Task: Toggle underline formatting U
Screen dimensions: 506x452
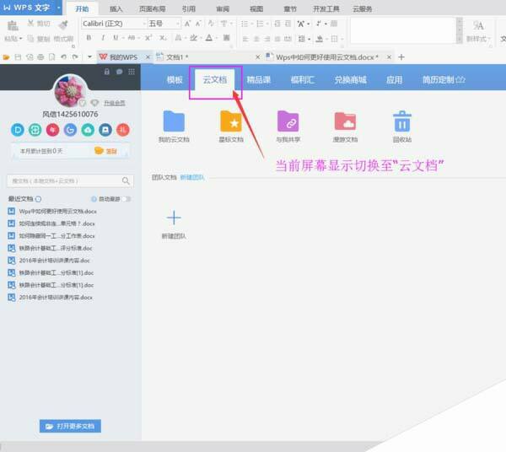Action: pyautogui.click(x=116, y=38)
